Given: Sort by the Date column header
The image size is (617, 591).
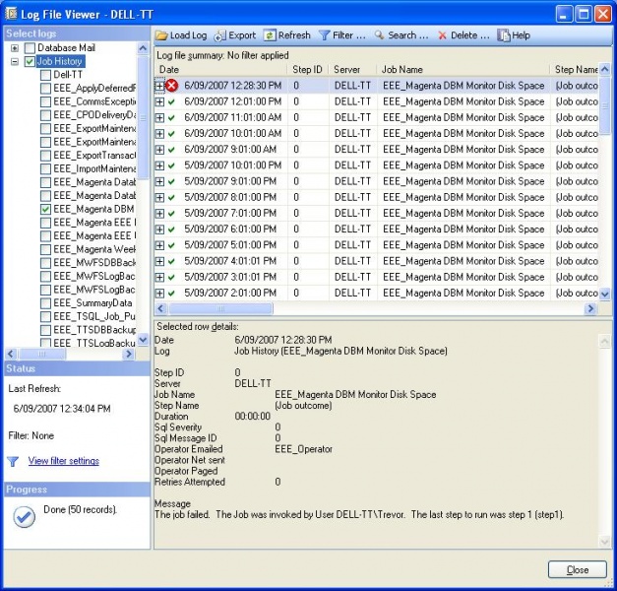Looking at the screenshot, I should [221, 70].
